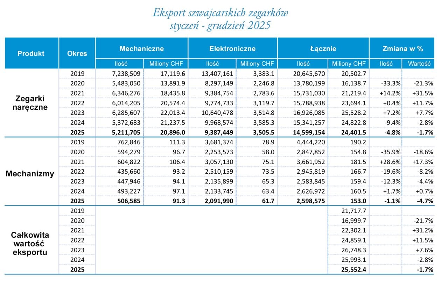Image resolution: width=441 pixels, height=294 pixels.
Task: Click the title 'Eksport szwajcarskich zegarków'
Action: pos(220,13)
